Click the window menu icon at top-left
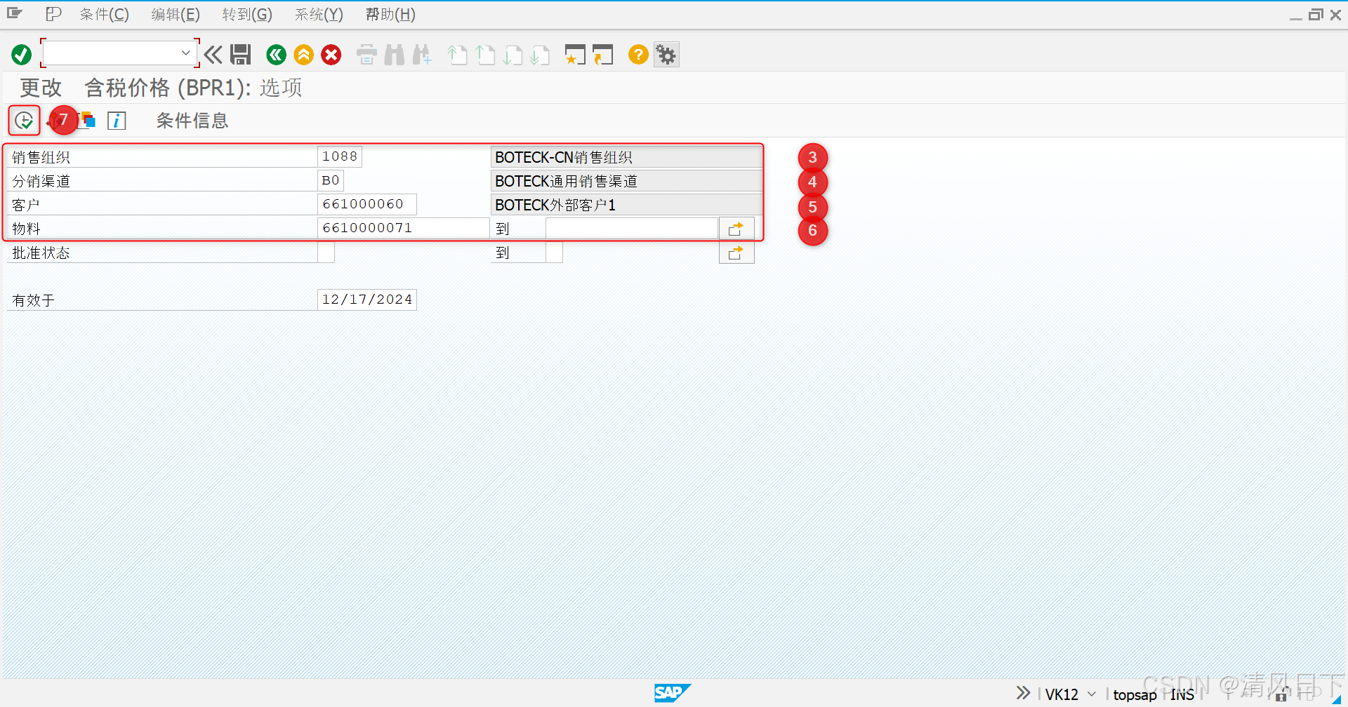Image resolution: width=1348 pixels, height=707 pixels. click(15, 13)
